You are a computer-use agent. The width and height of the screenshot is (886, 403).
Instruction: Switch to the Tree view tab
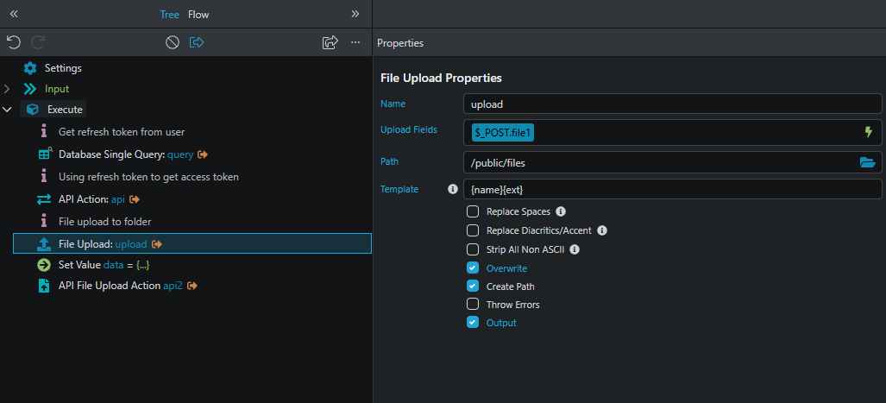click(169, 15)
